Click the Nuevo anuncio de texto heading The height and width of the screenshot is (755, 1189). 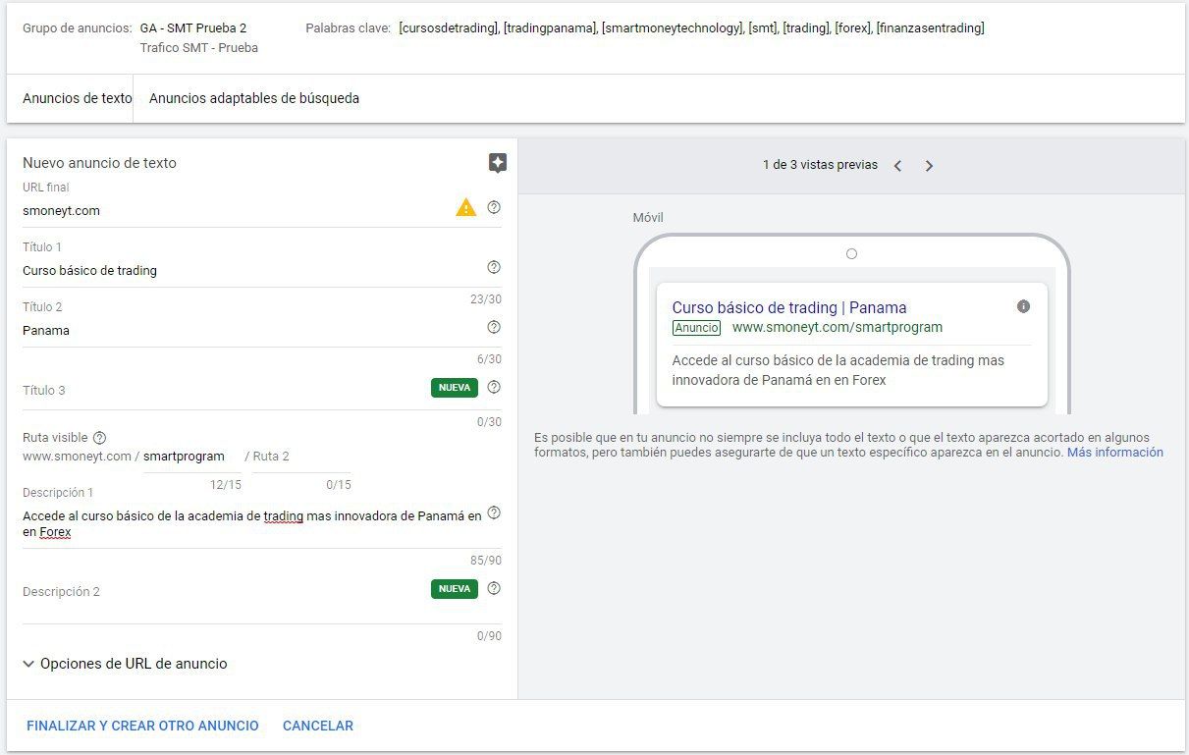[99, 163]
